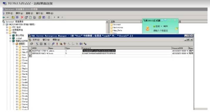Click the play (start service) triangle icon
Image resolution: width=210 pixels, height=112 pixels.
point(54,17)
